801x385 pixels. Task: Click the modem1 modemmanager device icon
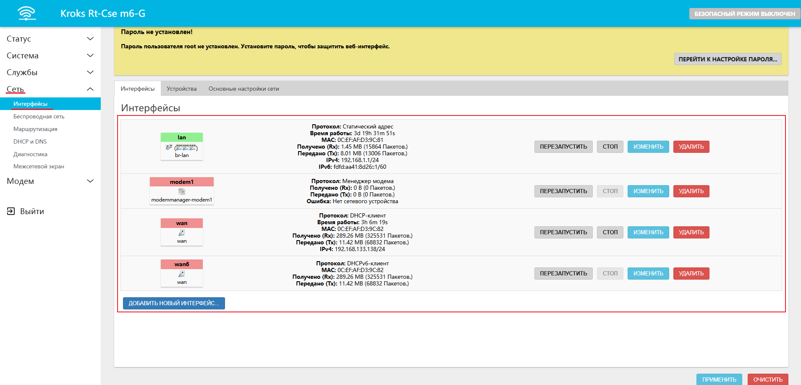(x=182, y=191)
